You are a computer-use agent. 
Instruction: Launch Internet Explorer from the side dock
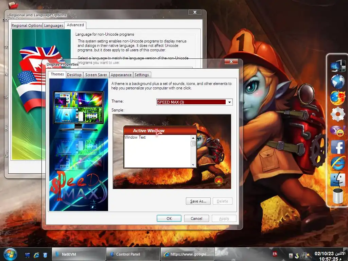coord(338,163)
